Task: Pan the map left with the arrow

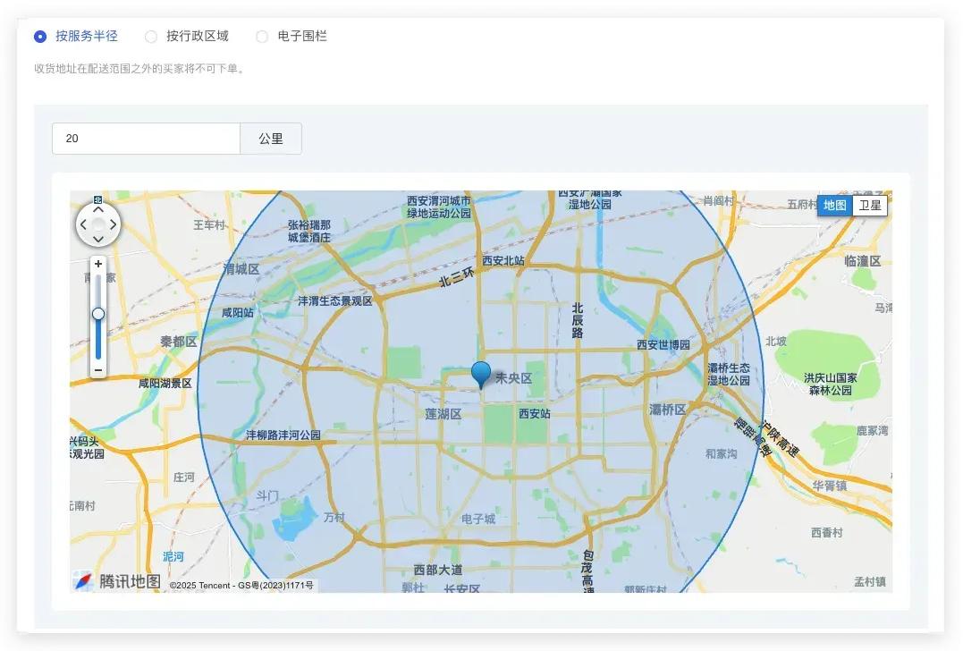Action: click(x=84, y=224)
